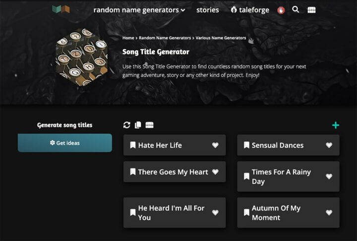Open Random Name Generators breadcrumb link

click(165, 38)
